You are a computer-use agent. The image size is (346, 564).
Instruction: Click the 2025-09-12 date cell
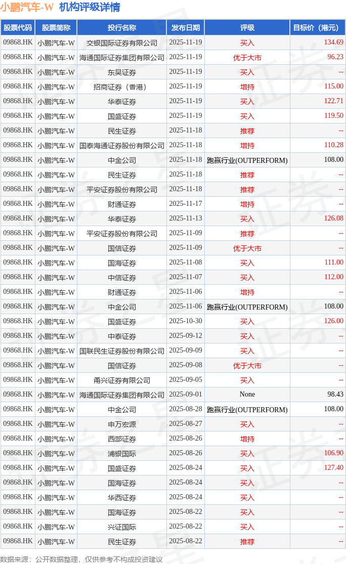[x=186, y=336]
